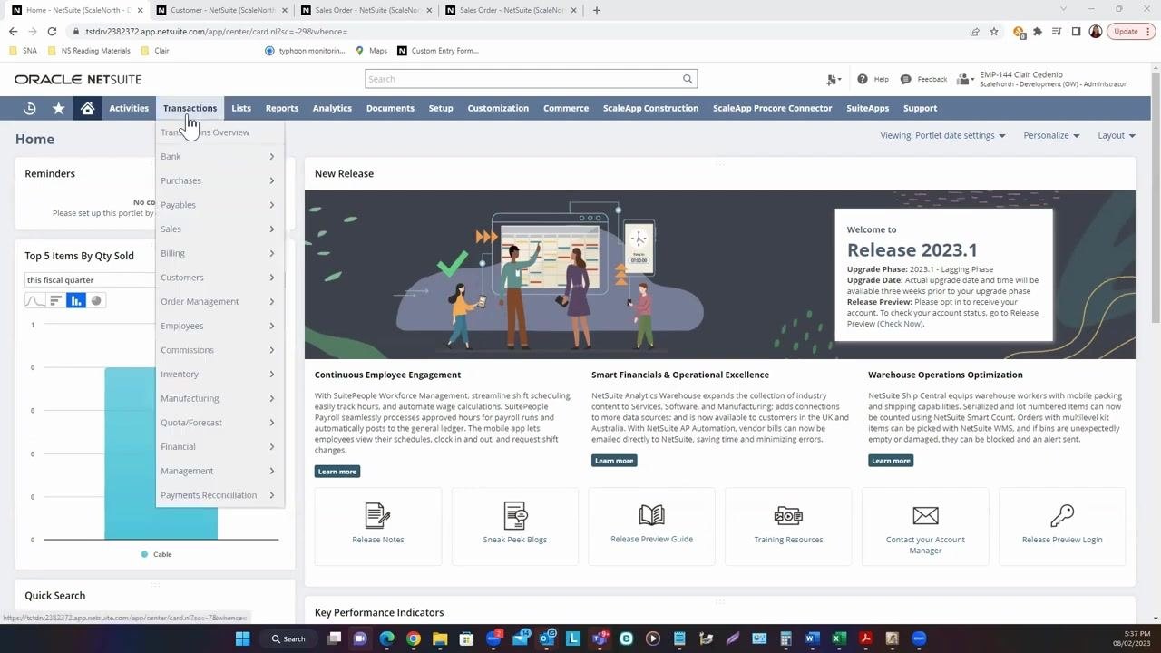Switch chart to pie view
This screenshot has width=1161, height=653.
[97, 300]
